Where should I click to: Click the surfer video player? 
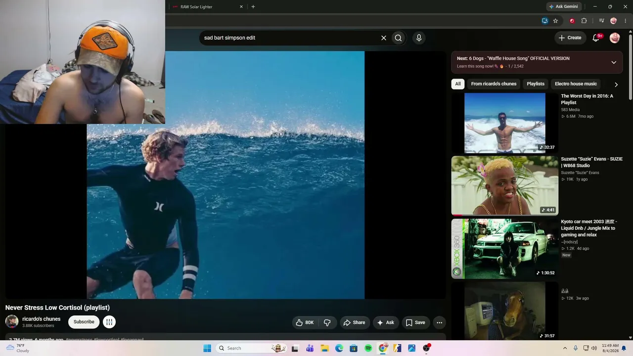click(226, 175)
